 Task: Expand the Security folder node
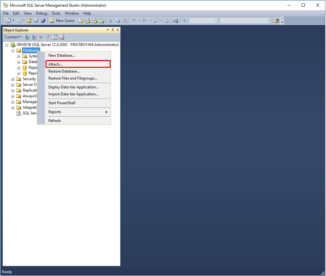(13, 79)
